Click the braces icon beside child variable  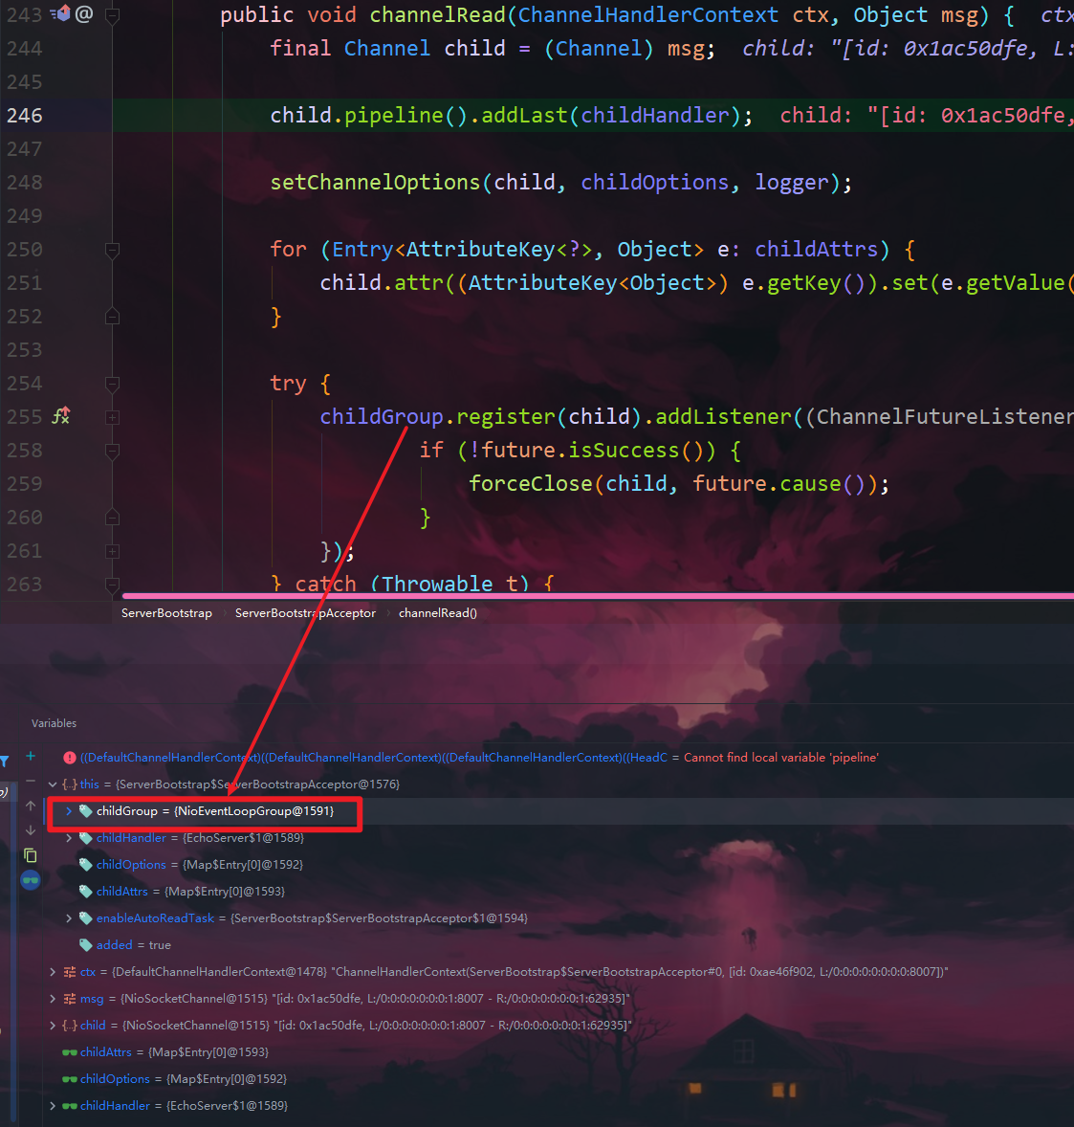(x=70, y=1026)
